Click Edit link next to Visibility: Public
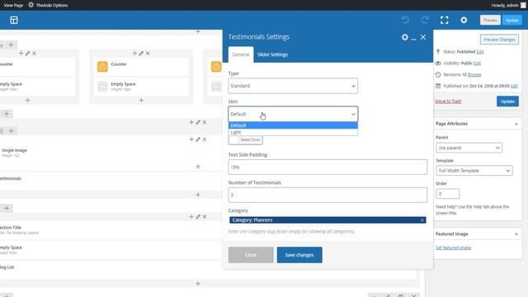 tap(477, 63)
